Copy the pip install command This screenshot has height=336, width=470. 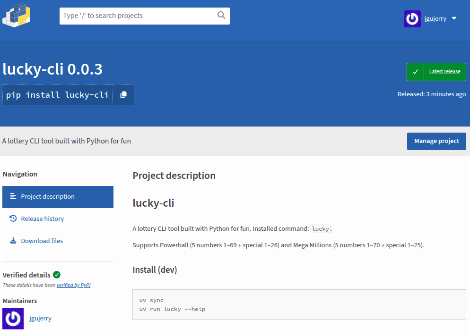pos(123,95)
